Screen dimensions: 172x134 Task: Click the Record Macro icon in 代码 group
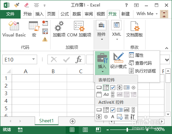45,23
